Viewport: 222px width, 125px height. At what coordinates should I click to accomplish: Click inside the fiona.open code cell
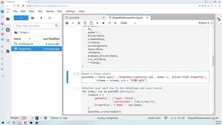click(x=145, y=77)
